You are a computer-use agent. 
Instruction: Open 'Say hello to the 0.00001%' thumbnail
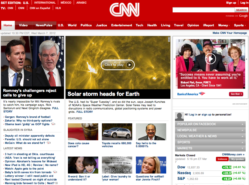point(151,132)
